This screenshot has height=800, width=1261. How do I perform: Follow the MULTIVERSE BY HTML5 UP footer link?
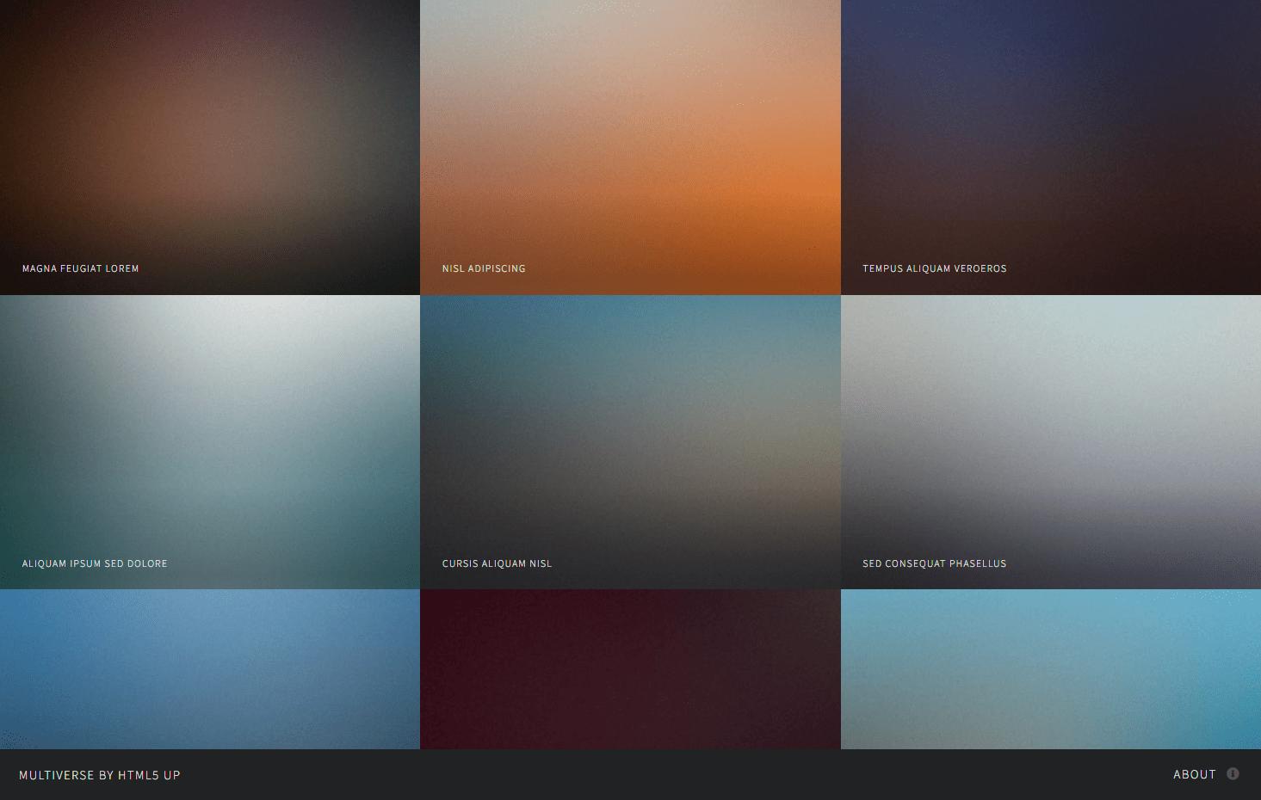tap(100, 775)
